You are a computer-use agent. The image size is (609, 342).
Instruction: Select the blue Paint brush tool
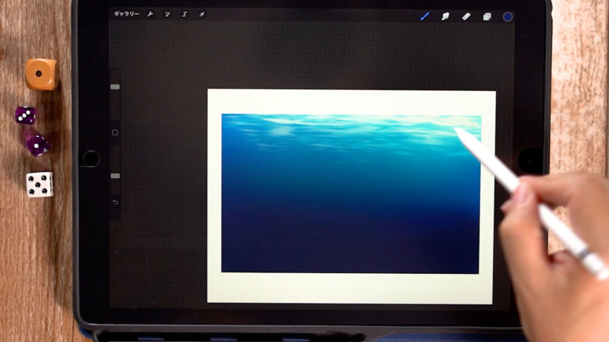[x=425, y=16]
